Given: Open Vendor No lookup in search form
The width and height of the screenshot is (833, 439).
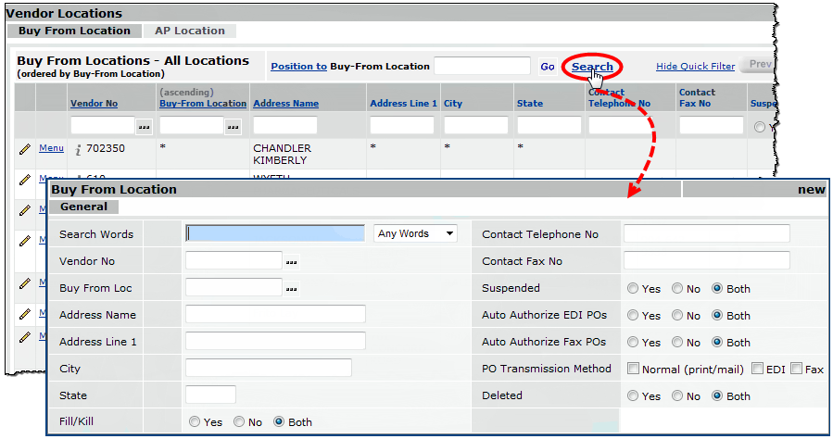Looking at the screenshot, I should [292, 262].
